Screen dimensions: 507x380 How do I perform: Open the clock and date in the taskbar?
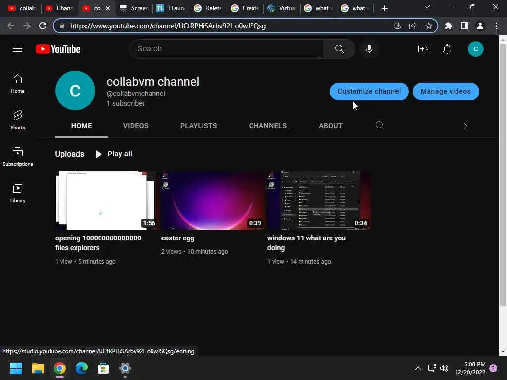point(470,368)
